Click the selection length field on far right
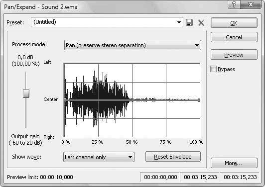Viewport: 265px width, 187px height. point(240,177)
